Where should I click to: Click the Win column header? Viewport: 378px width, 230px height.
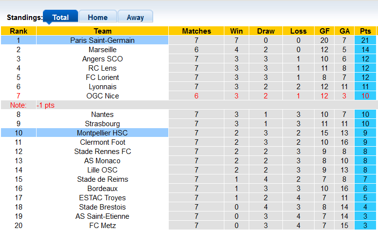(237, 31)
